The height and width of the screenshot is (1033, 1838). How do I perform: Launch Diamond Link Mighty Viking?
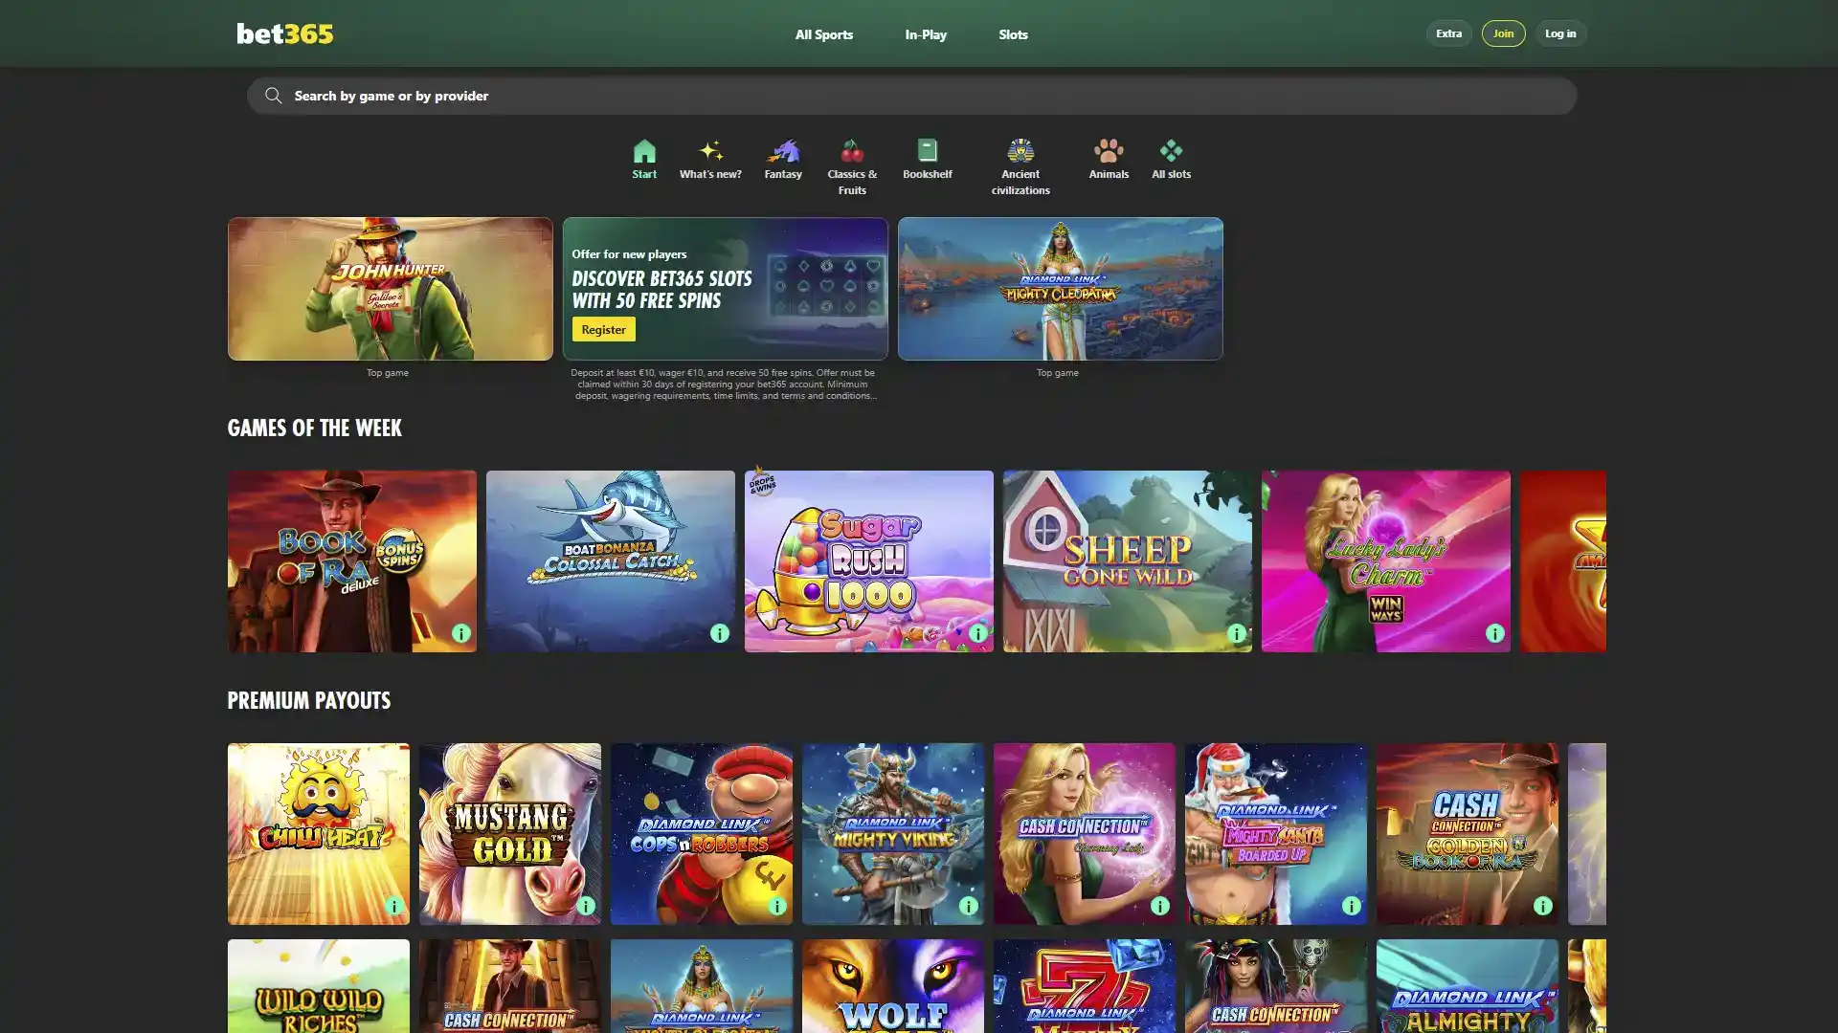pos(893,834)
